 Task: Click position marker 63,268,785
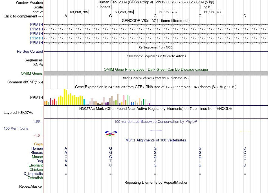click(x=79, y=12)
